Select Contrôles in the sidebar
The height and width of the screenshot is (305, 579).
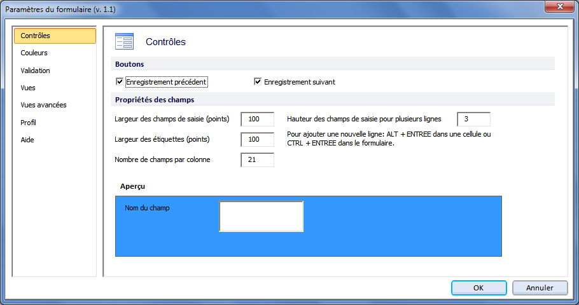click(x=55, y=36)
